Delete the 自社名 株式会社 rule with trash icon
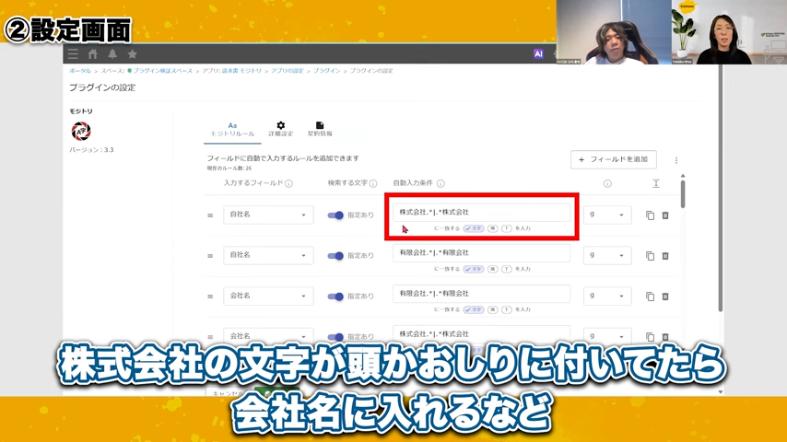 pos(665,215)
